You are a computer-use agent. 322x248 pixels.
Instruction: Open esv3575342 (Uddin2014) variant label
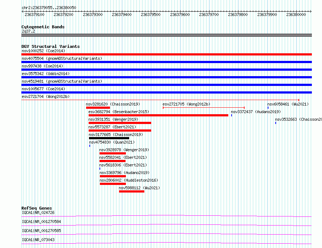46,74
